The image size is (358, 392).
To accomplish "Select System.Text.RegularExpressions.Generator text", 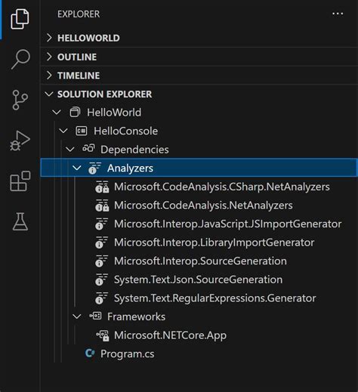I will tap(215, 298).
